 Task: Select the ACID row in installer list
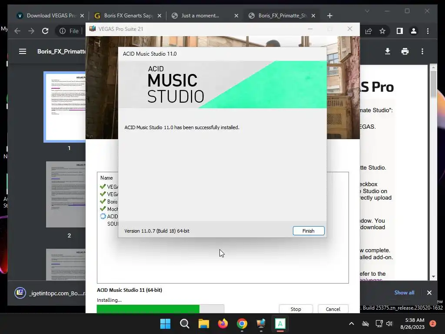click(109, 217)
